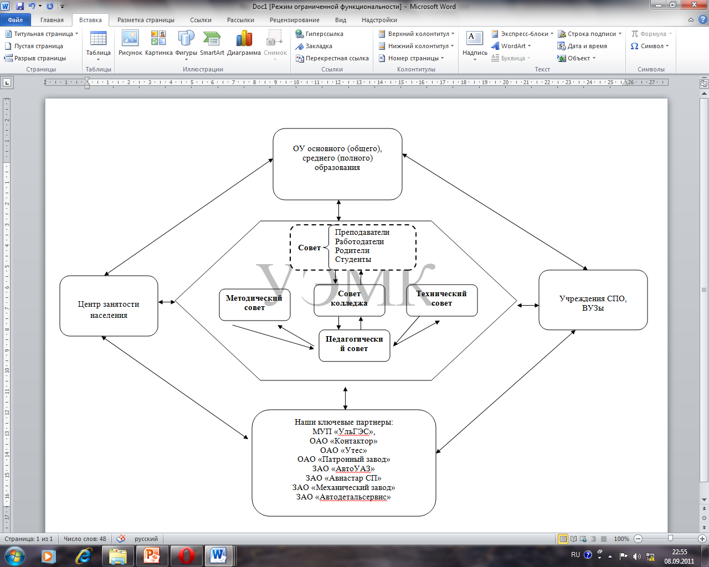The height and width of the screenshot is (567, 709).
Task: Switch to Draft view
Action: 604,539
